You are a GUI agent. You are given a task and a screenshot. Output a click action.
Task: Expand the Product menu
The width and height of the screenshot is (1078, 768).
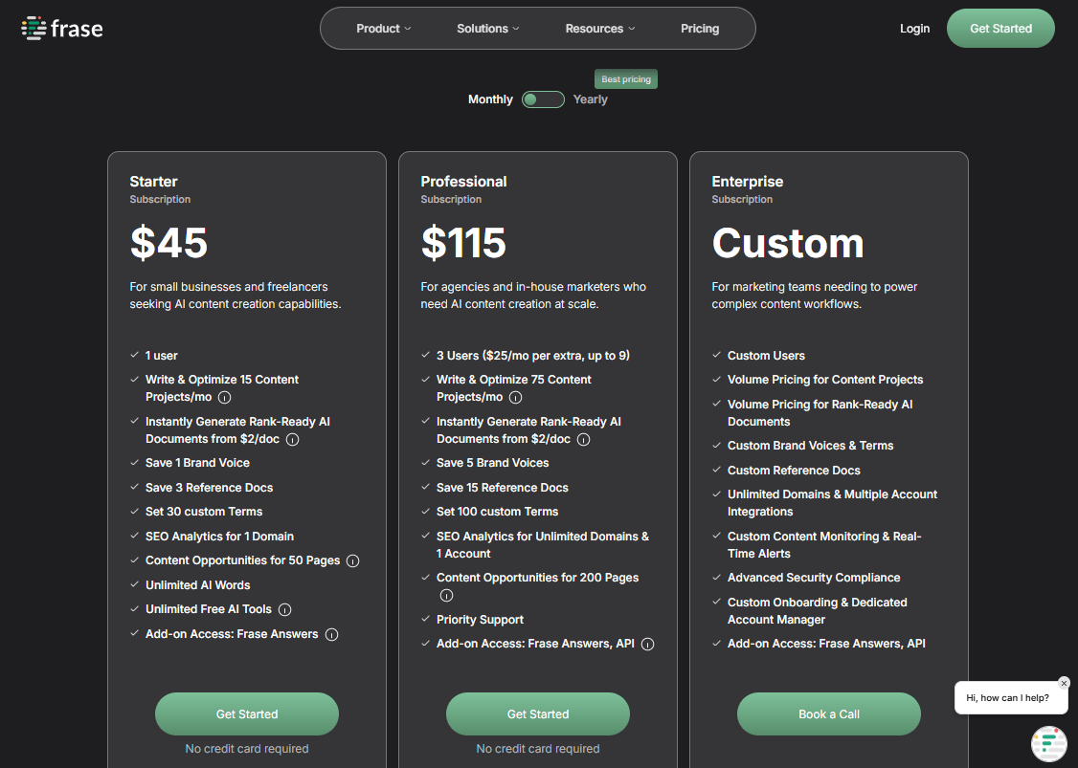click(x=384, y=28)
